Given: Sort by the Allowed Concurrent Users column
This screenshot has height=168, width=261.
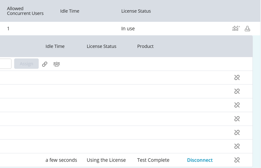Looking at the screenshot, I should click(x=25, y=11).
